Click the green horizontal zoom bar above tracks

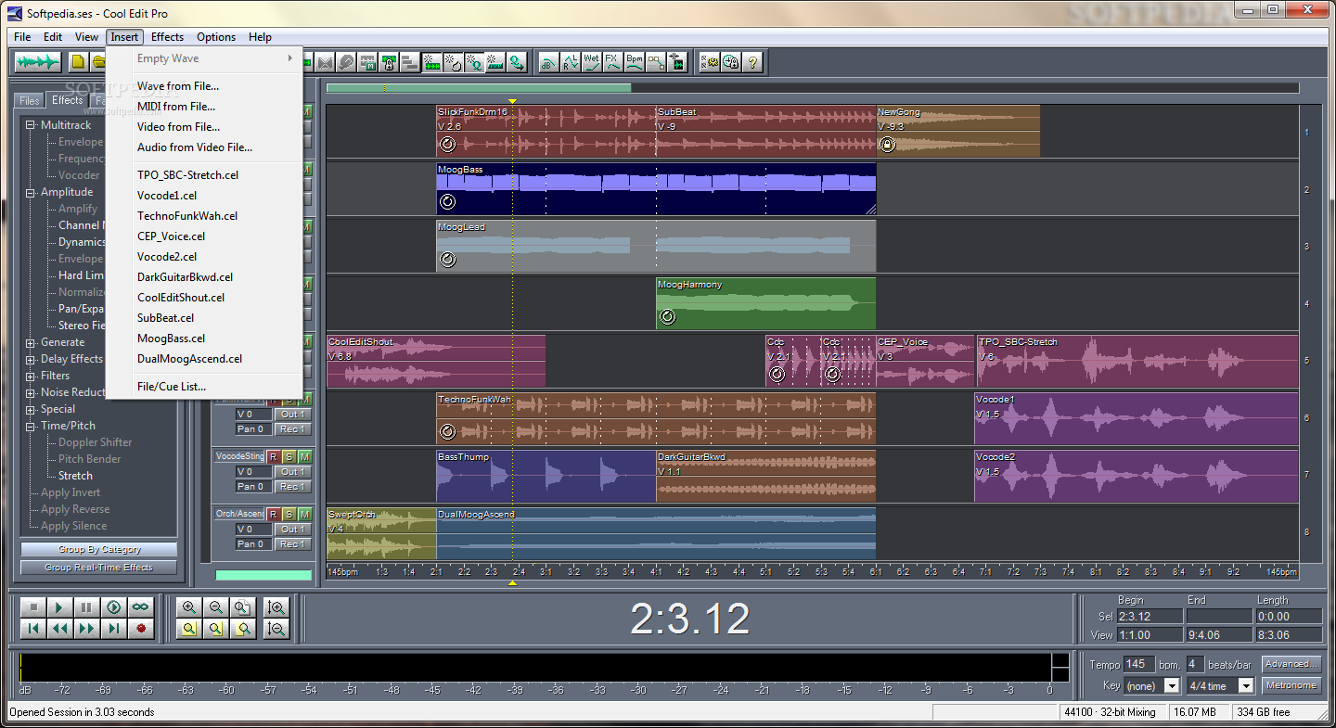click(479, 88)
